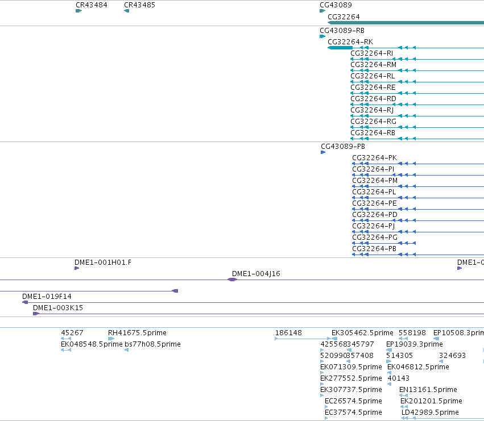Click the 558198 feature glyph

click(403, 339)
